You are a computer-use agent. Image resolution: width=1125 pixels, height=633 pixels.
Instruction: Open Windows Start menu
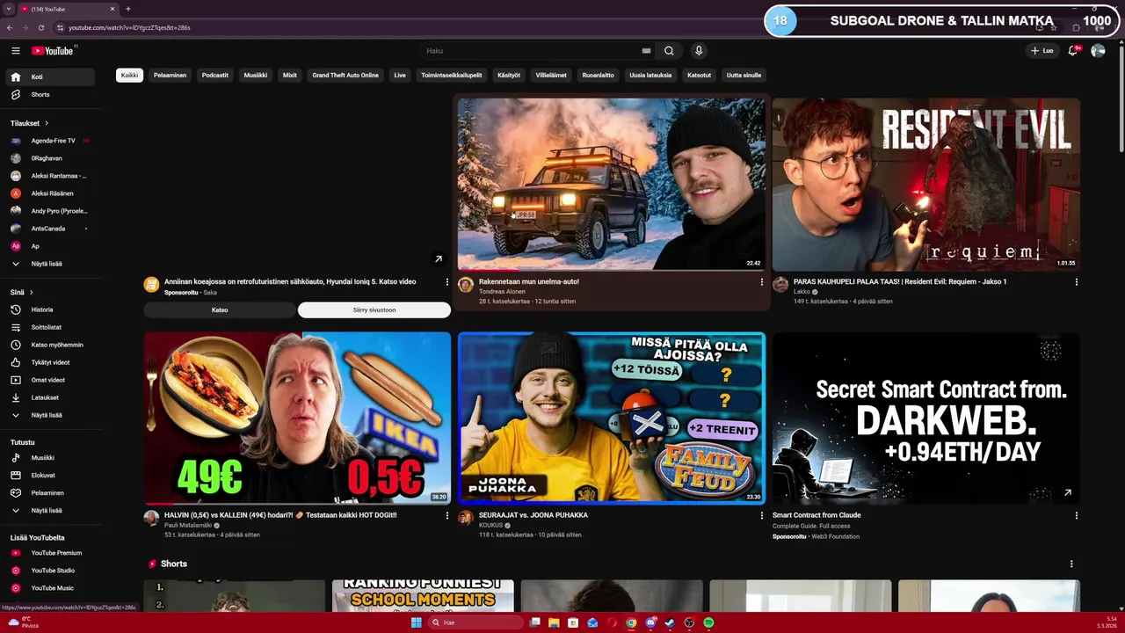[x=416, y=622]
